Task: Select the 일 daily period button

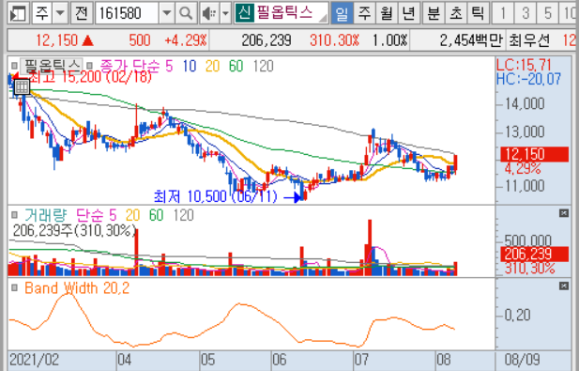Action: tap(342, 13)
